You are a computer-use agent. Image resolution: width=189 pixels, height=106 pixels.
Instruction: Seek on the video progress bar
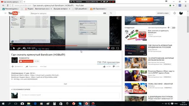click(66, 46)
